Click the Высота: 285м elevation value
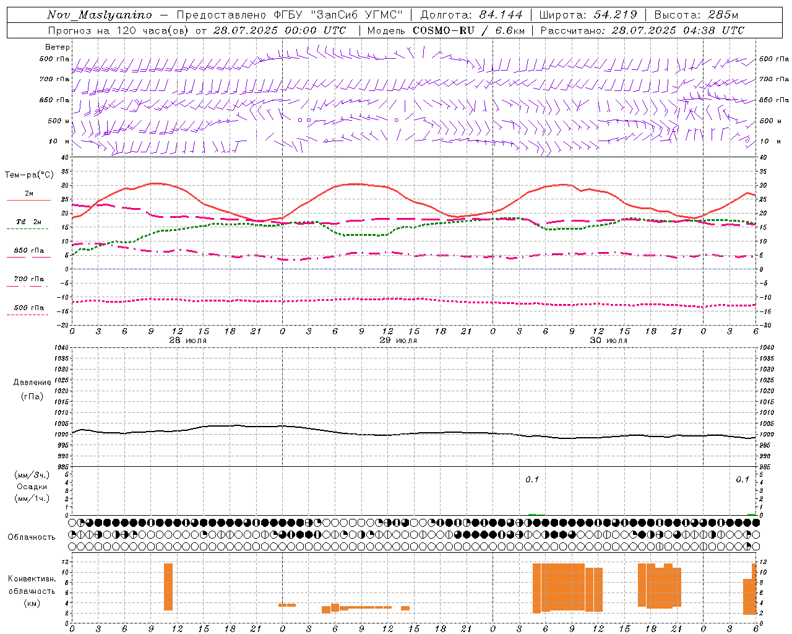 click(x=696, y=15)
